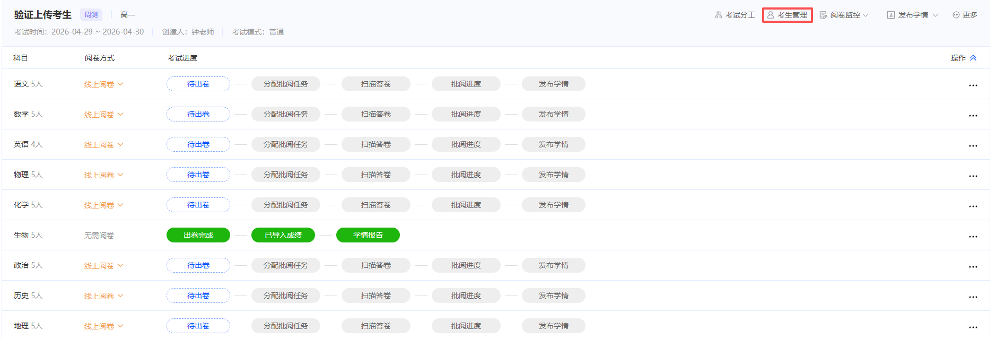Open three-dot actions for 生物 row
The image size is (996, 339).
973,236
